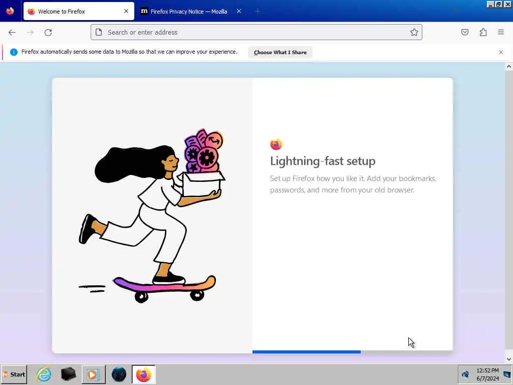
Task: Click the tray icon left of the clock
Action: point(465,374)
